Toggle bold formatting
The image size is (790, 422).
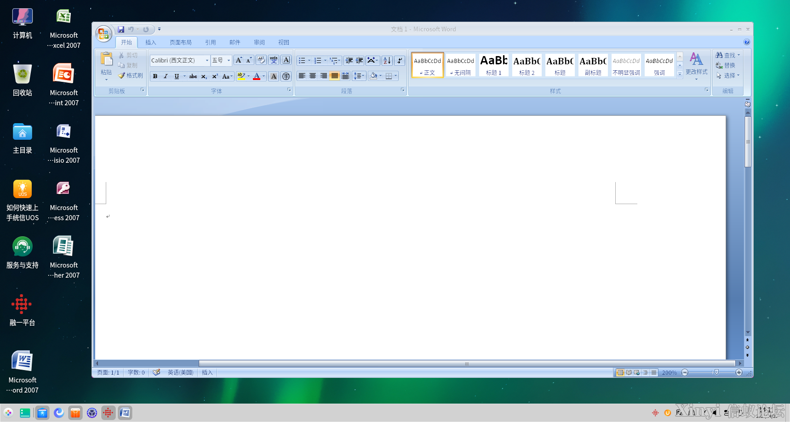click(x=155, y=76)
